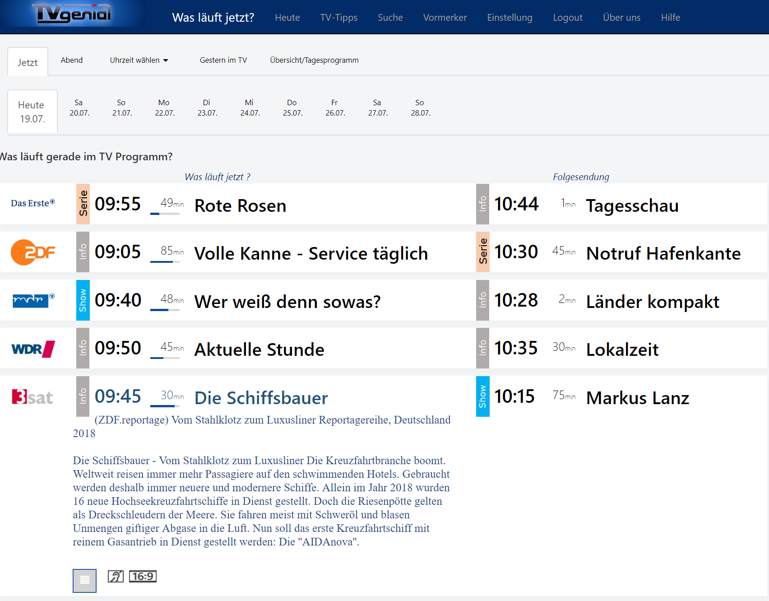The width and height of the screenshot is (769, 601).
Task: Open Über uns page
Action: [622, 18]
